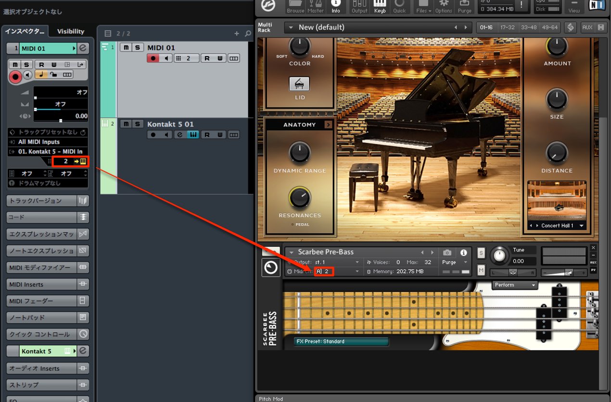Toggle monitor speaker in the inspector
Screen dimensions: 611x402
click(x=27, y=75)
